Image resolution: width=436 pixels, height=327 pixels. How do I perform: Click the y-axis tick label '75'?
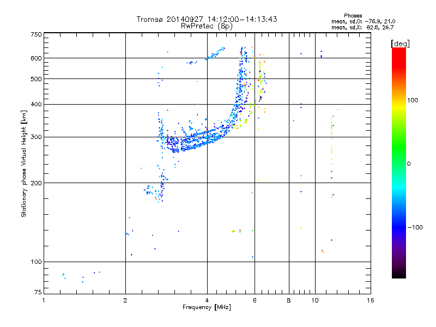[38, 292]
